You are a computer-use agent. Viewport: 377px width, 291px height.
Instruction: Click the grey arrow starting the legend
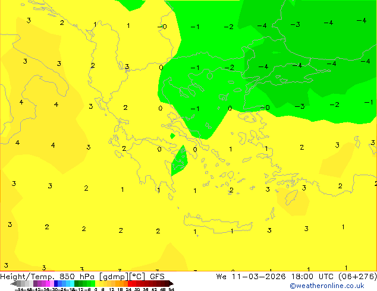(x=14, y=283)
